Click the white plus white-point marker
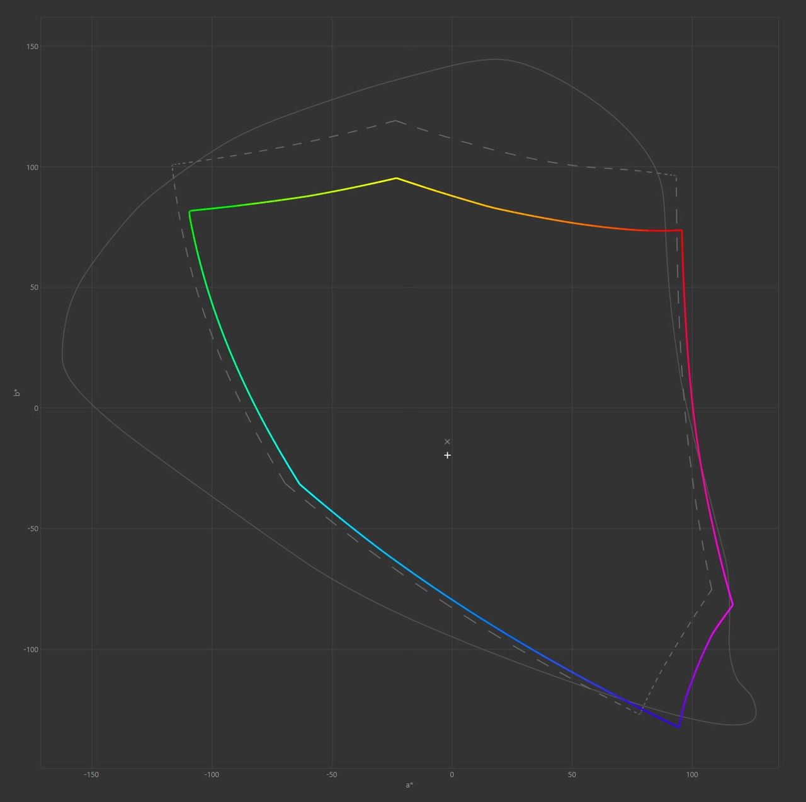Image resolution: width=806 pixels, height=802 pixels. click(447, 455)
